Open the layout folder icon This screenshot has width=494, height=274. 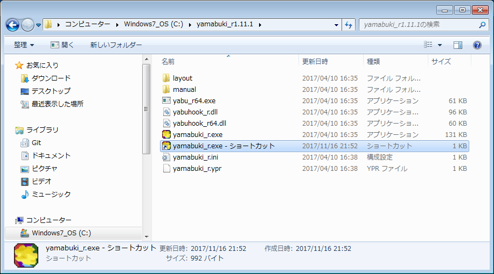166,78
